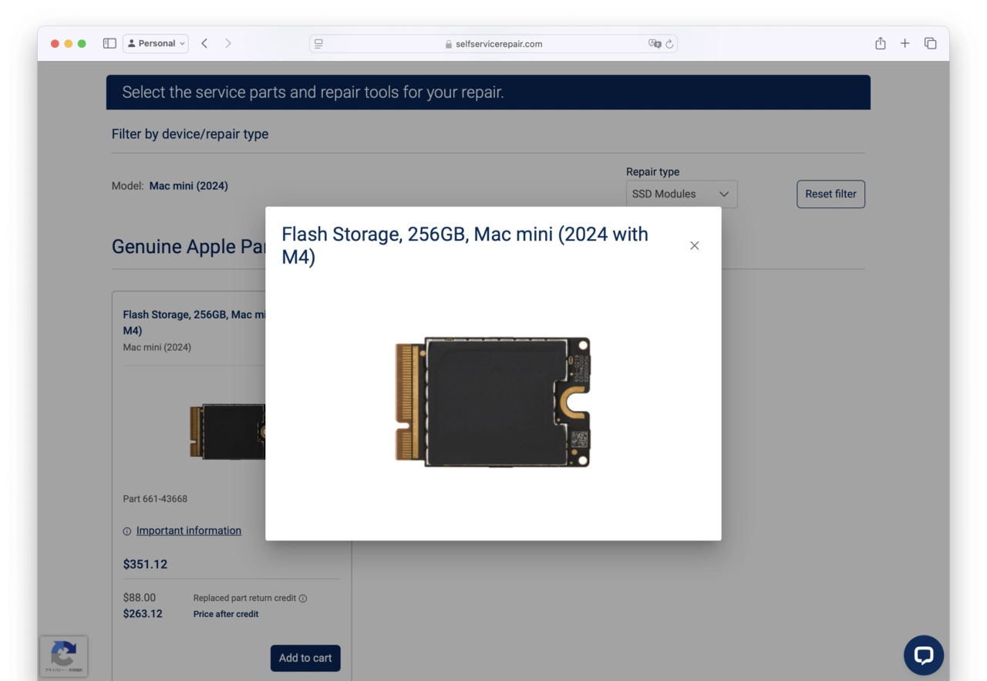Screen dimensions: 987x681
Task: Click the Mac mini (2024) model label
Action: (x=189, y=186)
